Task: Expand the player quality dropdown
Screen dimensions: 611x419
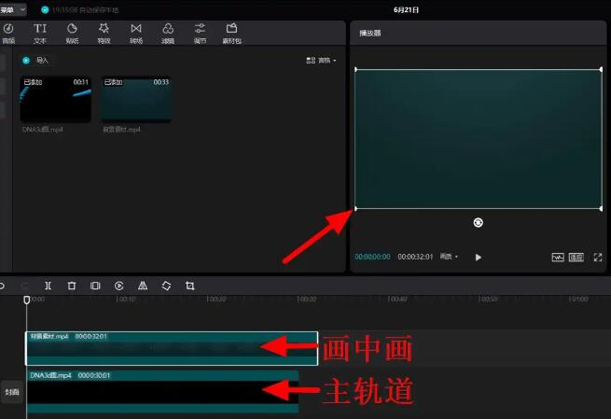Action: 450,257
